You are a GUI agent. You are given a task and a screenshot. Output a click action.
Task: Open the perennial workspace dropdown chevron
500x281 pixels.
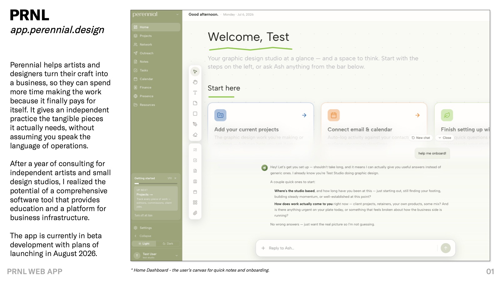click(177, 14)
